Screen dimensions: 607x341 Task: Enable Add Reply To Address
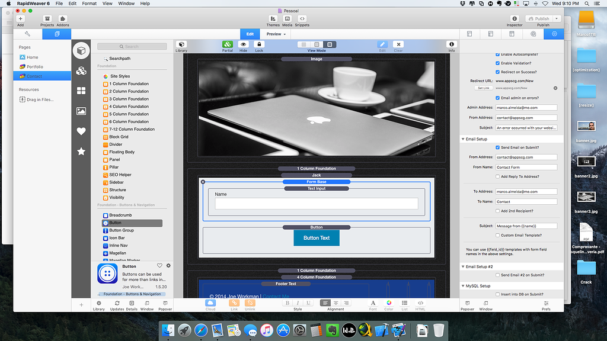click(497, 177)
